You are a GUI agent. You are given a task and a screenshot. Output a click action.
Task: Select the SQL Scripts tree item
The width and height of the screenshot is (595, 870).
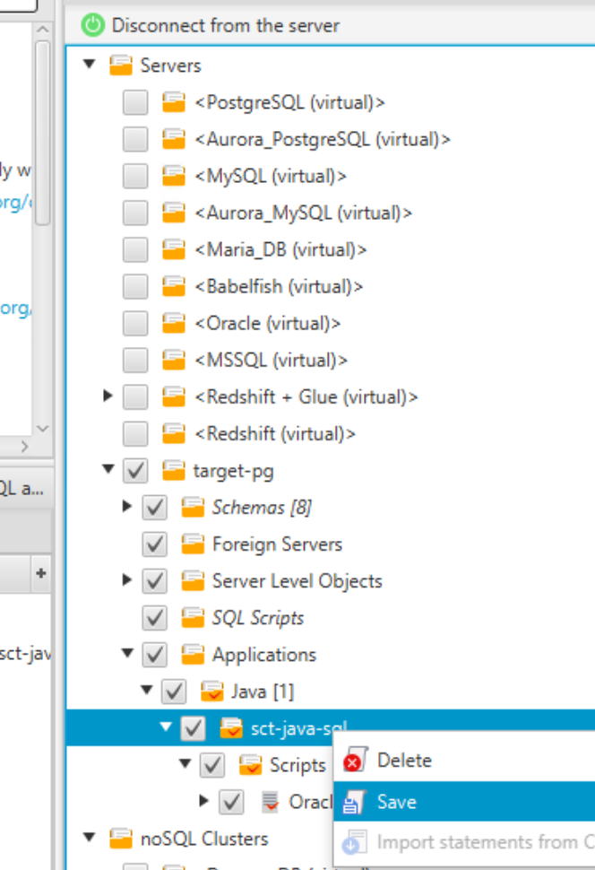click(x=257, y=618)
